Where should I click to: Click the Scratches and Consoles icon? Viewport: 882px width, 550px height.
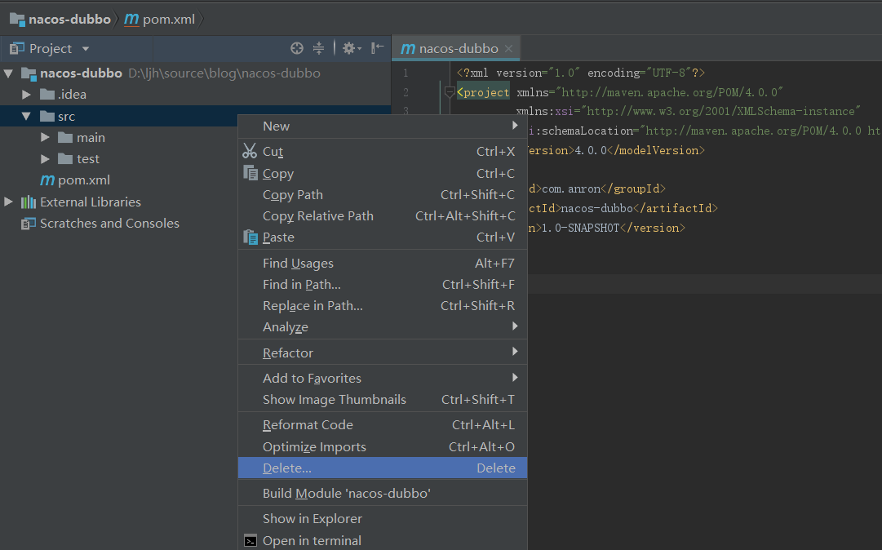coord(29,224)
